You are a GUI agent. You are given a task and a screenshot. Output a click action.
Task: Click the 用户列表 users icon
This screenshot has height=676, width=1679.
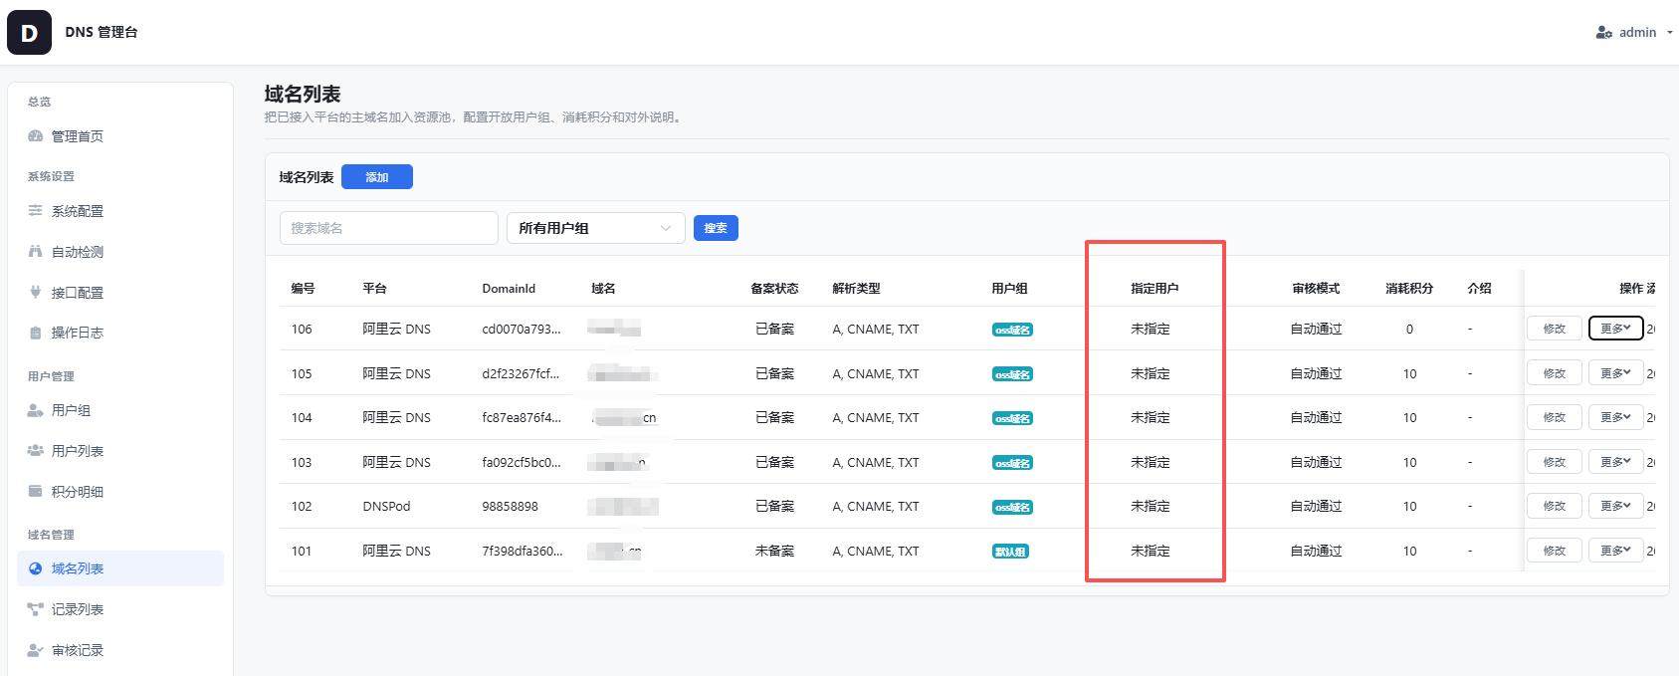(36, 451)
